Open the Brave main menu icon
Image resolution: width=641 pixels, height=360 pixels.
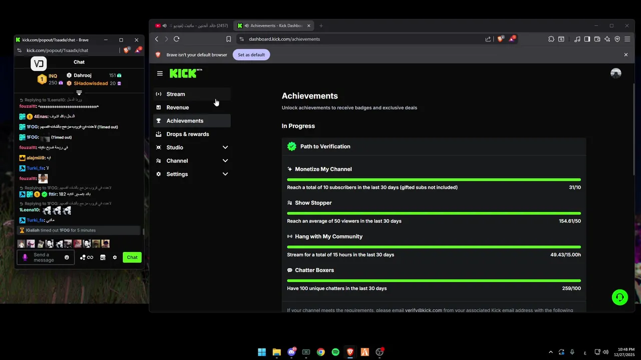pyautogui.click(x=627, y=39)
